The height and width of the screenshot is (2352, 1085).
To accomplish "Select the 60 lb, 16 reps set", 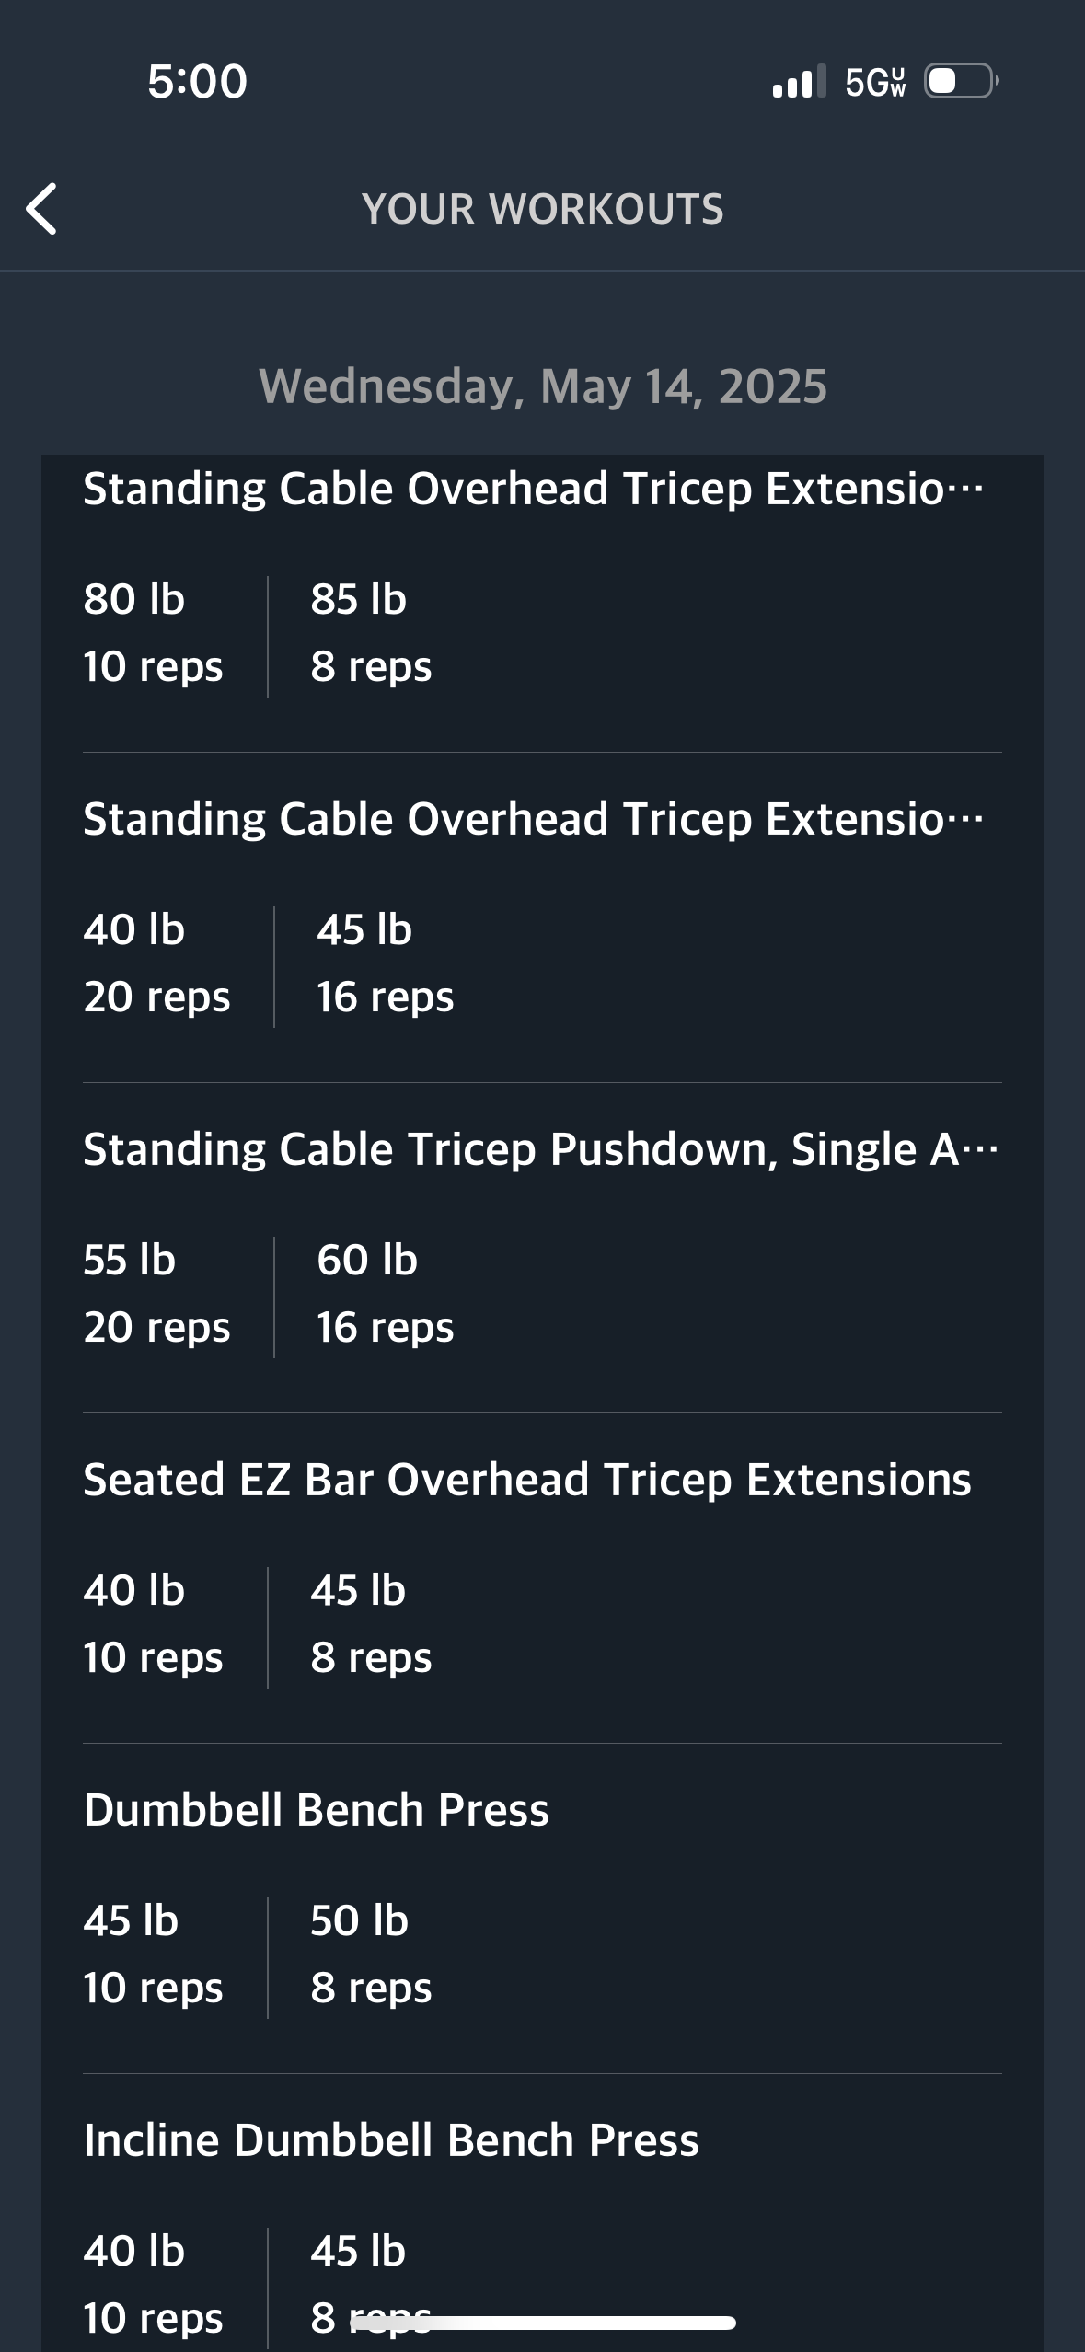I will tap(385, 1294).
